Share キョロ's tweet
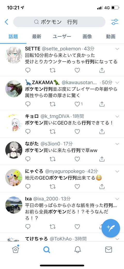 pyautogui.click(x=102, y=132)
